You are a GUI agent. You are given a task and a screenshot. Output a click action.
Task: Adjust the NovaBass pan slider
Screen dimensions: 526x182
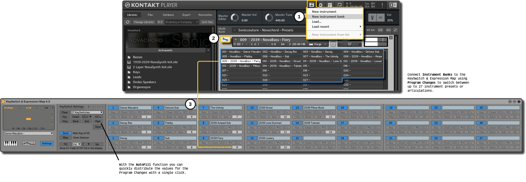[350, 44]
